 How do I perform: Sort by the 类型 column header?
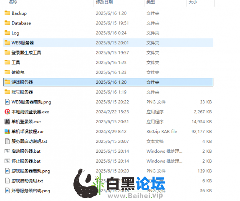tap(151, 2)
